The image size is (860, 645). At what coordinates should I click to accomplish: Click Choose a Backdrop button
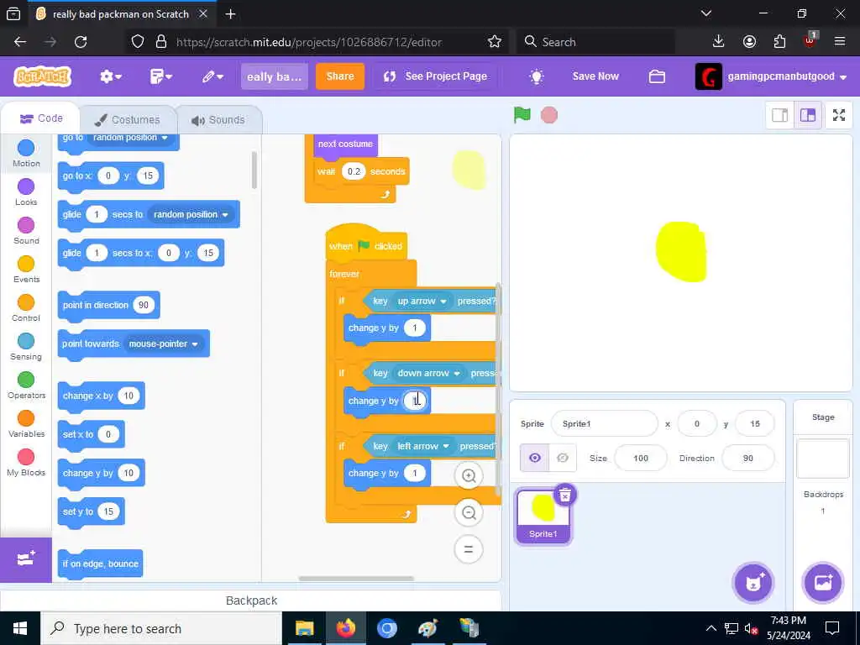(823, 583)
